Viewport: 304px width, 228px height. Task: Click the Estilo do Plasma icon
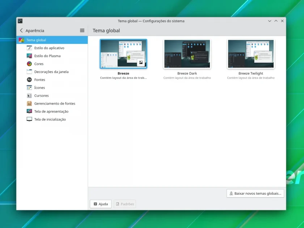click(x=29, y=56)
